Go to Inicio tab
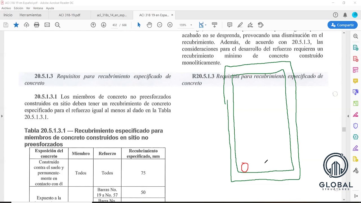 pyautogui.click(x=8, y=15)
